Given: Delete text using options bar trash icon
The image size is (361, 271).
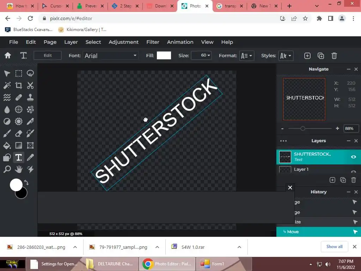Looking at the screenshot, I should click(334, 56).
